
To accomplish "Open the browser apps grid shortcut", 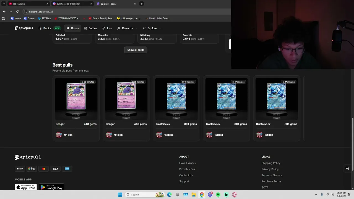I will pos(4,19).
